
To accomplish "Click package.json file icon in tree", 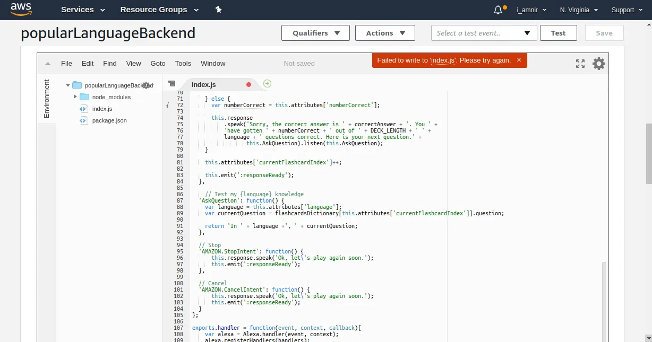I will (83, 120).
